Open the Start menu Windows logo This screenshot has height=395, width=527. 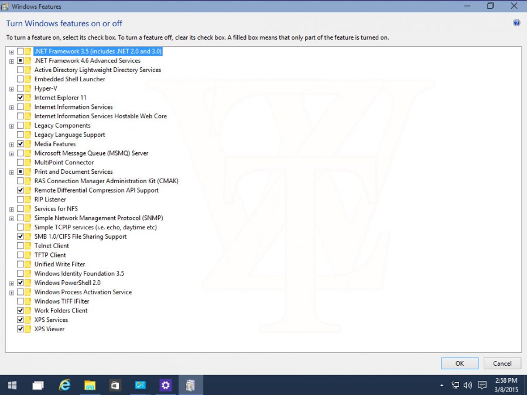pos(12,385)
